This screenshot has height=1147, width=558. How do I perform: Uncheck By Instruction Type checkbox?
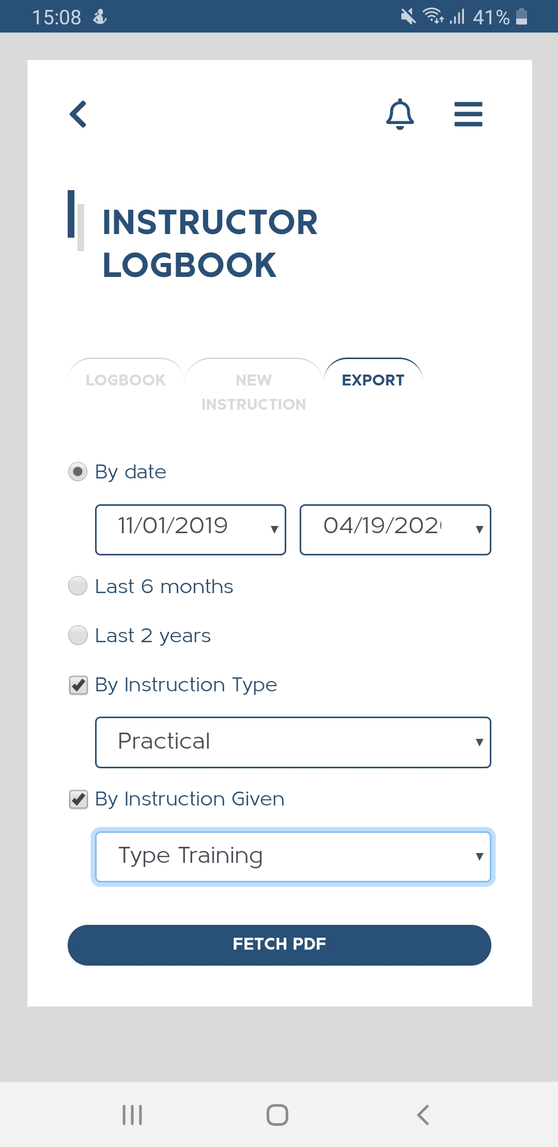pos(79,685)
